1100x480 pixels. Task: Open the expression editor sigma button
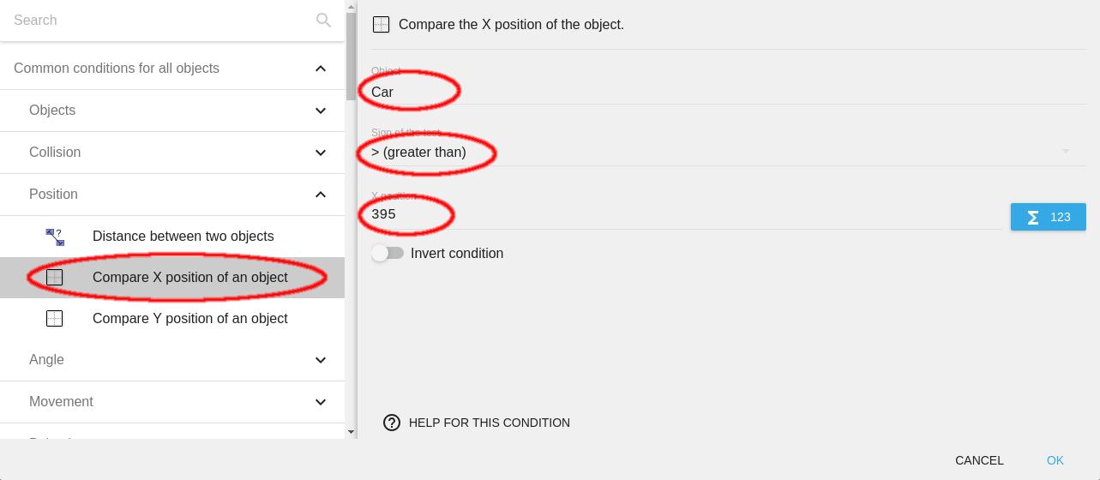[1048, 217]
